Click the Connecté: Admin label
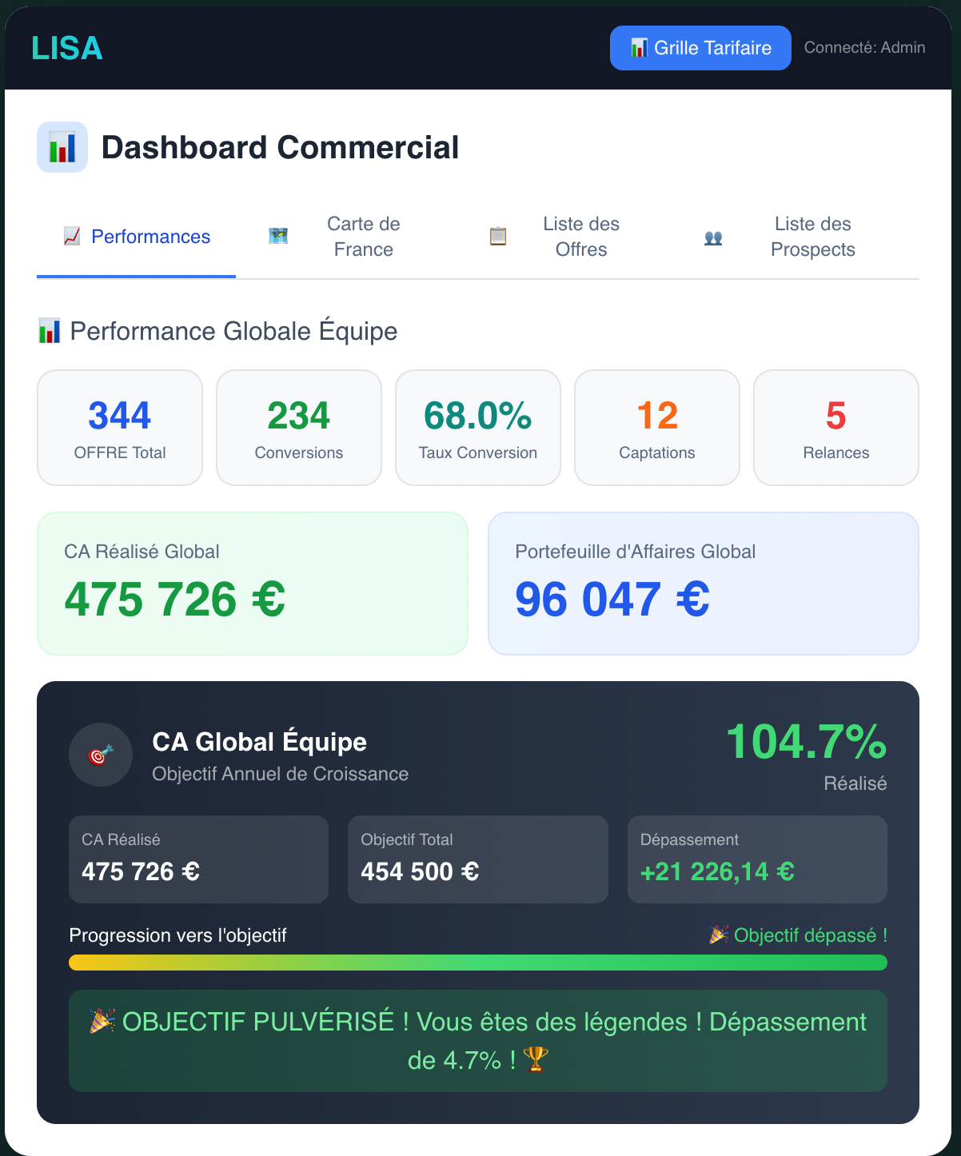The width and height of the screenshot is (961, 1156). (864, 47)
